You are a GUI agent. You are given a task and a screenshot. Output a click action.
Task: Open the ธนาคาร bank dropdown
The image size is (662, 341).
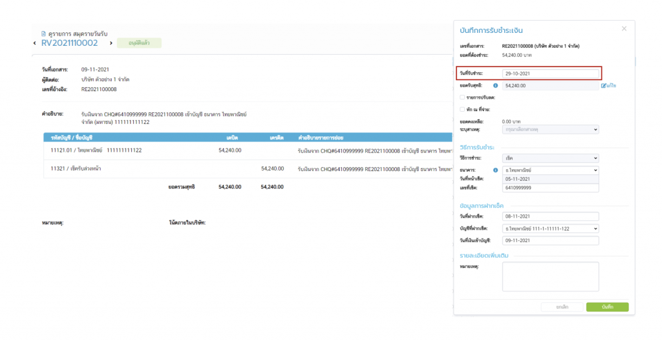[x=550, y=170]
